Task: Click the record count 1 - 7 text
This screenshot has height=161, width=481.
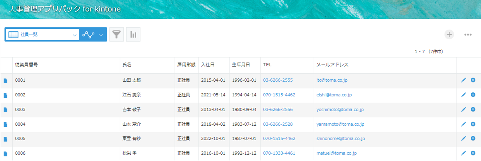Action: click(x=429, y=52)
